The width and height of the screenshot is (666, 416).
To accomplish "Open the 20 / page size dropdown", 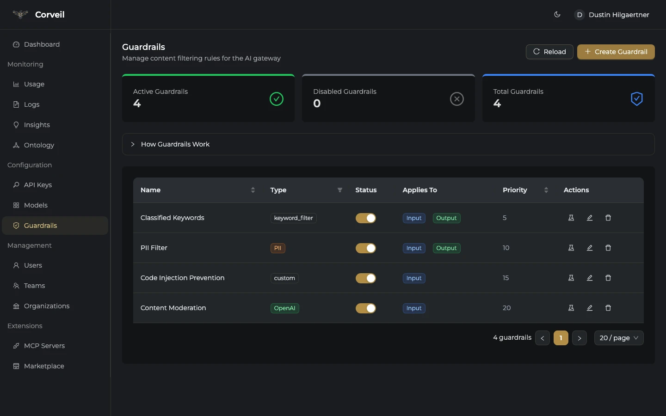I will point(618,338).
